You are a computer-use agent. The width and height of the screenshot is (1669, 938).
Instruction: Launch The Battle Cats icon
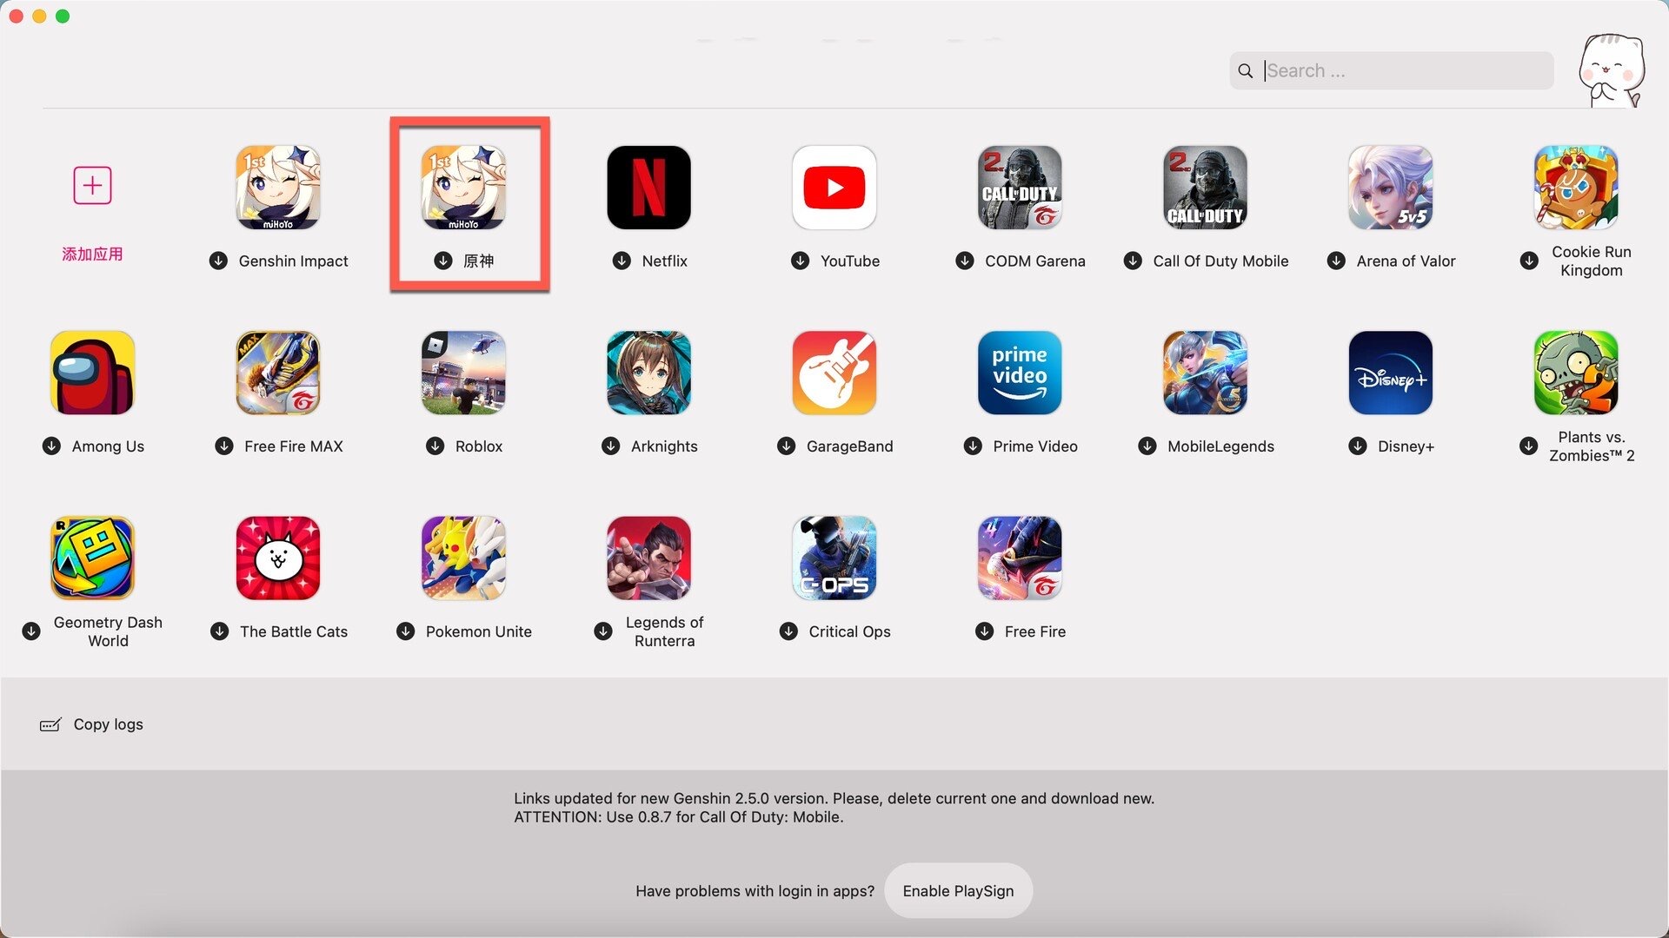(278, 558)
